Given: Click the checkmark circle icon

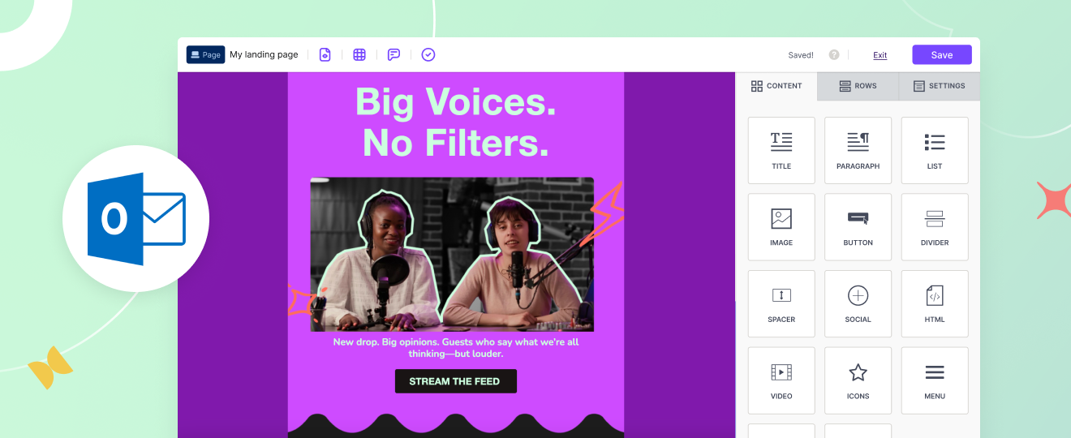Looking at the screenshot, I should coord(428,54).
